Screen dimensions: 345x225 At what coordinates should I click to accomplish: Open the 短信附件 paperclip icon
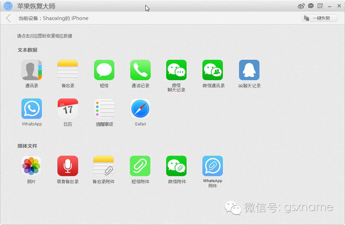click(x=140, y=166)
